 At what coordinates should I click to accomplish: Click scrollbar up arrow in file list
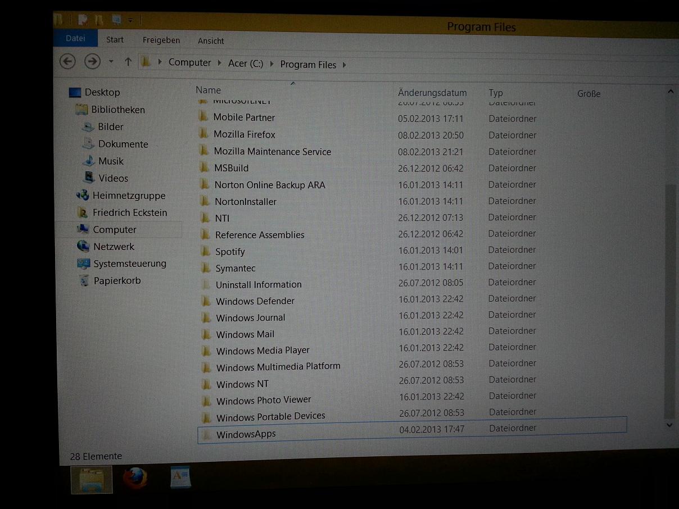670,92
